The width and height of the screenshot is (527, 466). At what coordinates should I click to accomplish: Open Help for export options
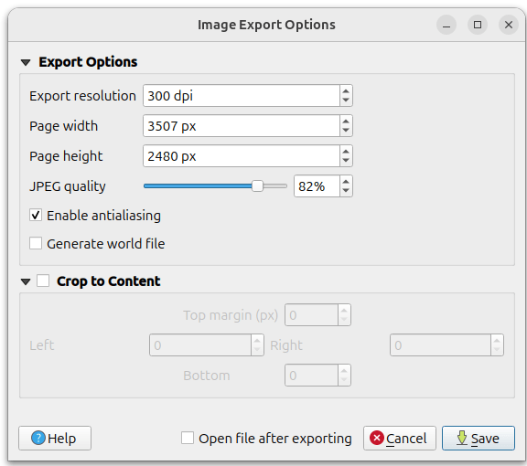point(55,438)
